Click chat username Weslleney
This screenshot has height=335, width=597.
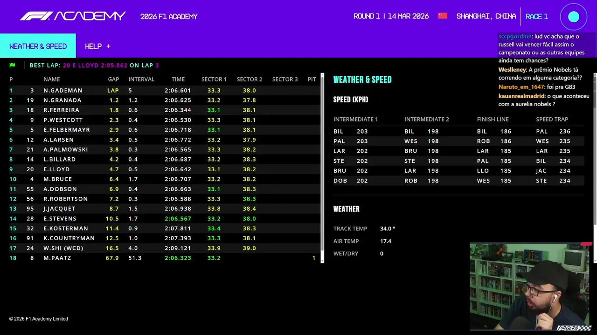click(x=512, y=70)
